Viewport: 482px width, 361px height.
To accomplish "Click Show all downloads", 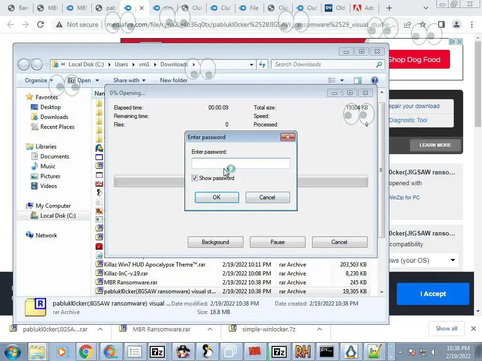I will [x=446, y=329].
